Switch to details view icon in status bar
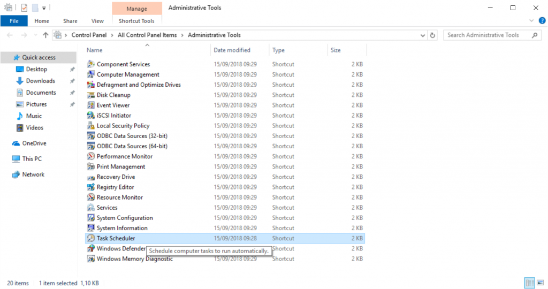This screenshot has width=548, height=289. point(530,283)
